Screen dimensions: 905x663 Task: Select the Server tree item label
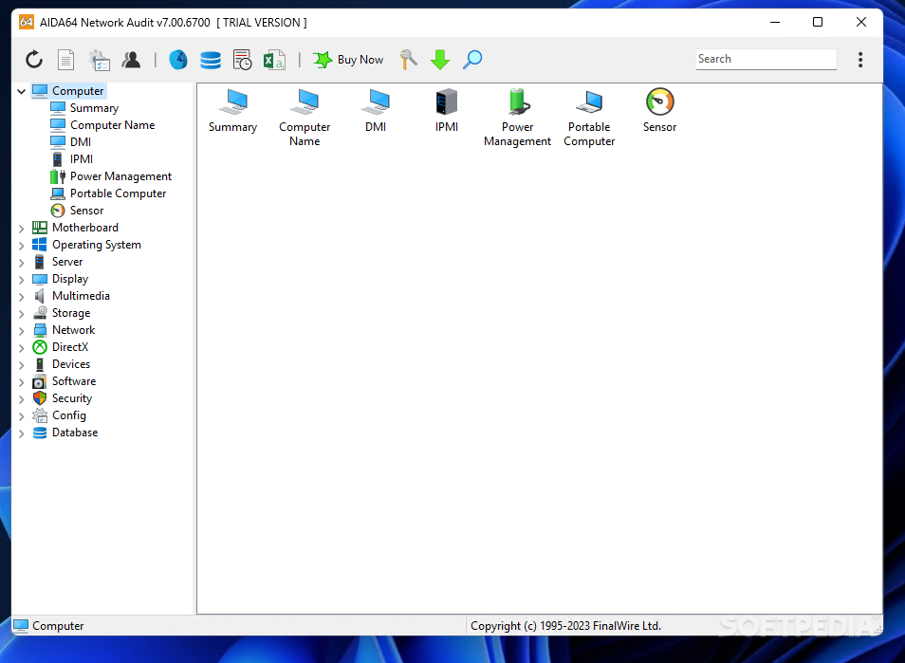point(67,262)
